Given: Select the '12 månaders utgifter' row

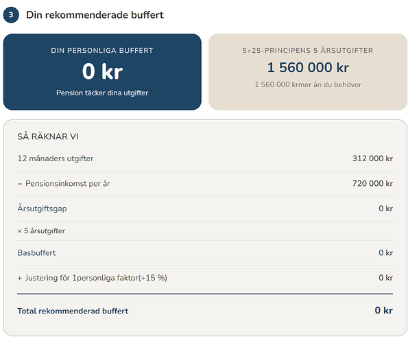Looking at the screenshot, I should [x=205, y=158].
